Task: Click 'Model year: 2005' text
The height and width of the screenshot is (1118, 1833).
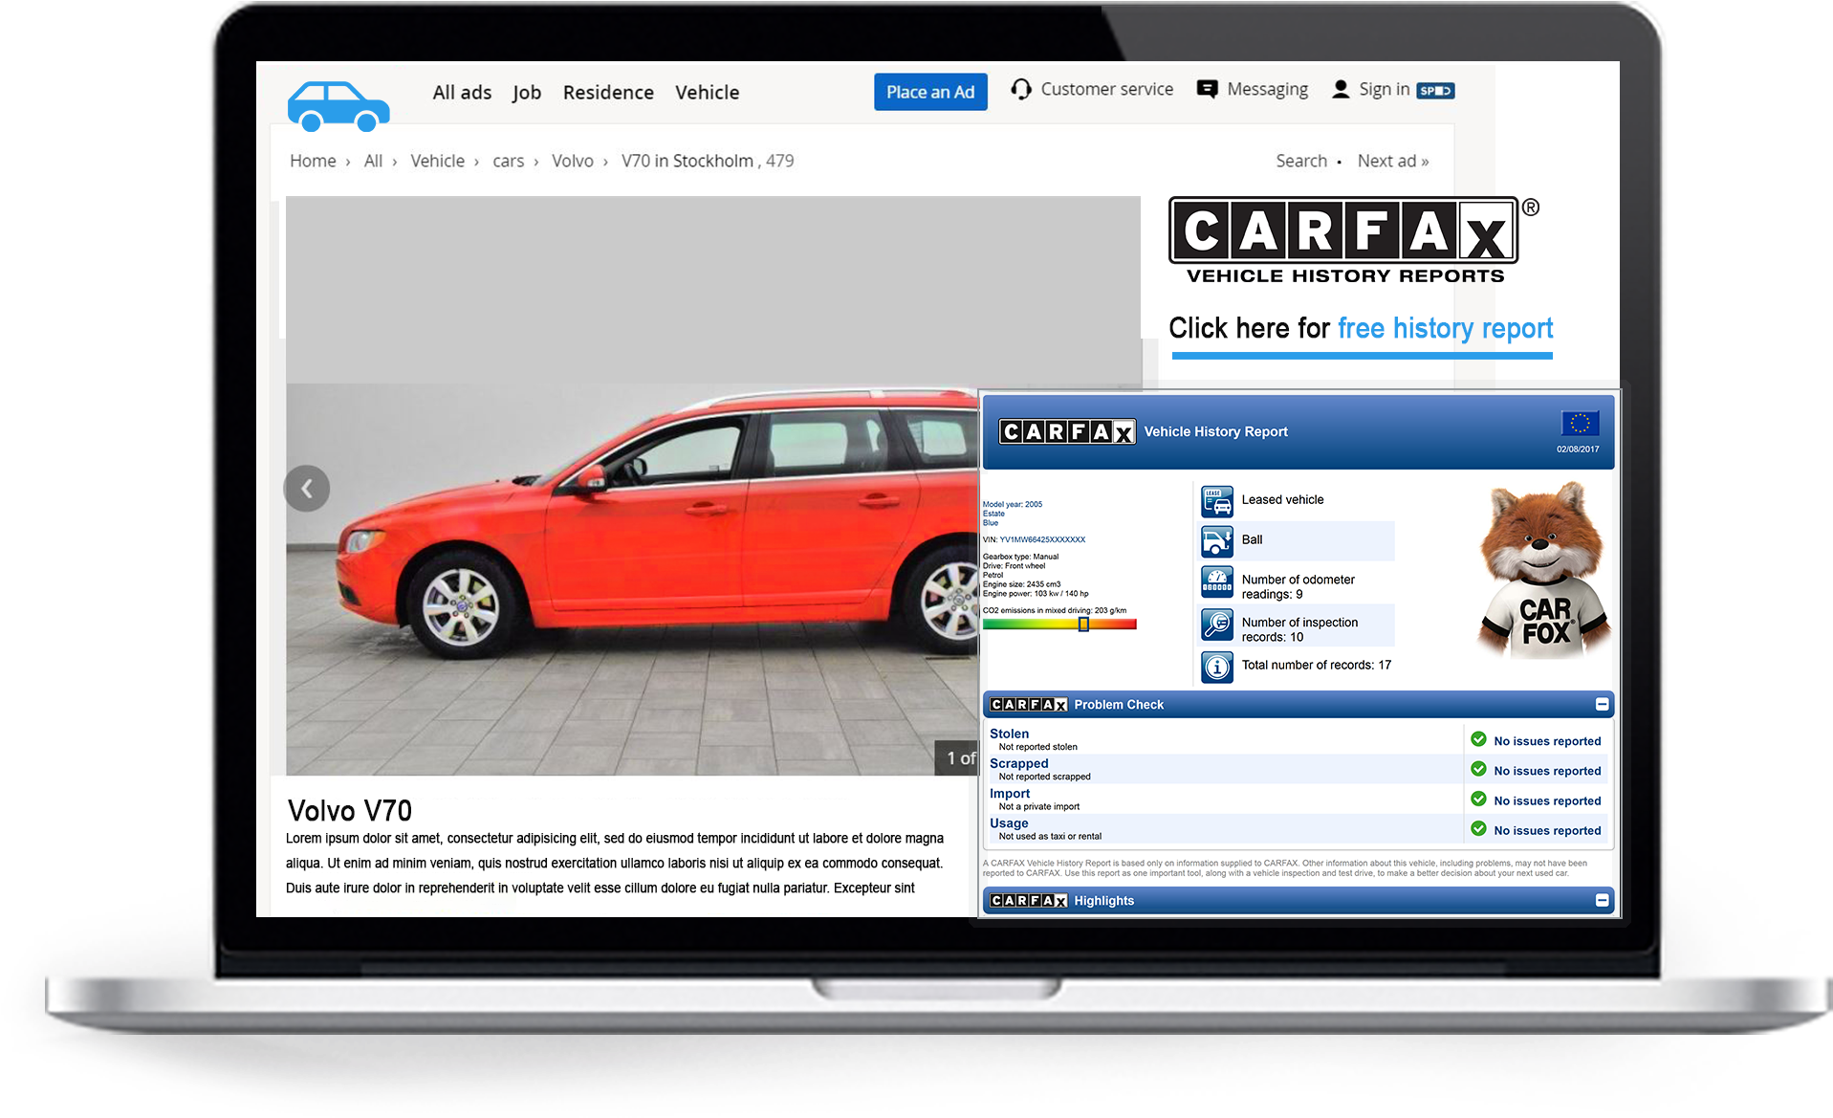Action: pyautogui.click(x=1013, y=504)
